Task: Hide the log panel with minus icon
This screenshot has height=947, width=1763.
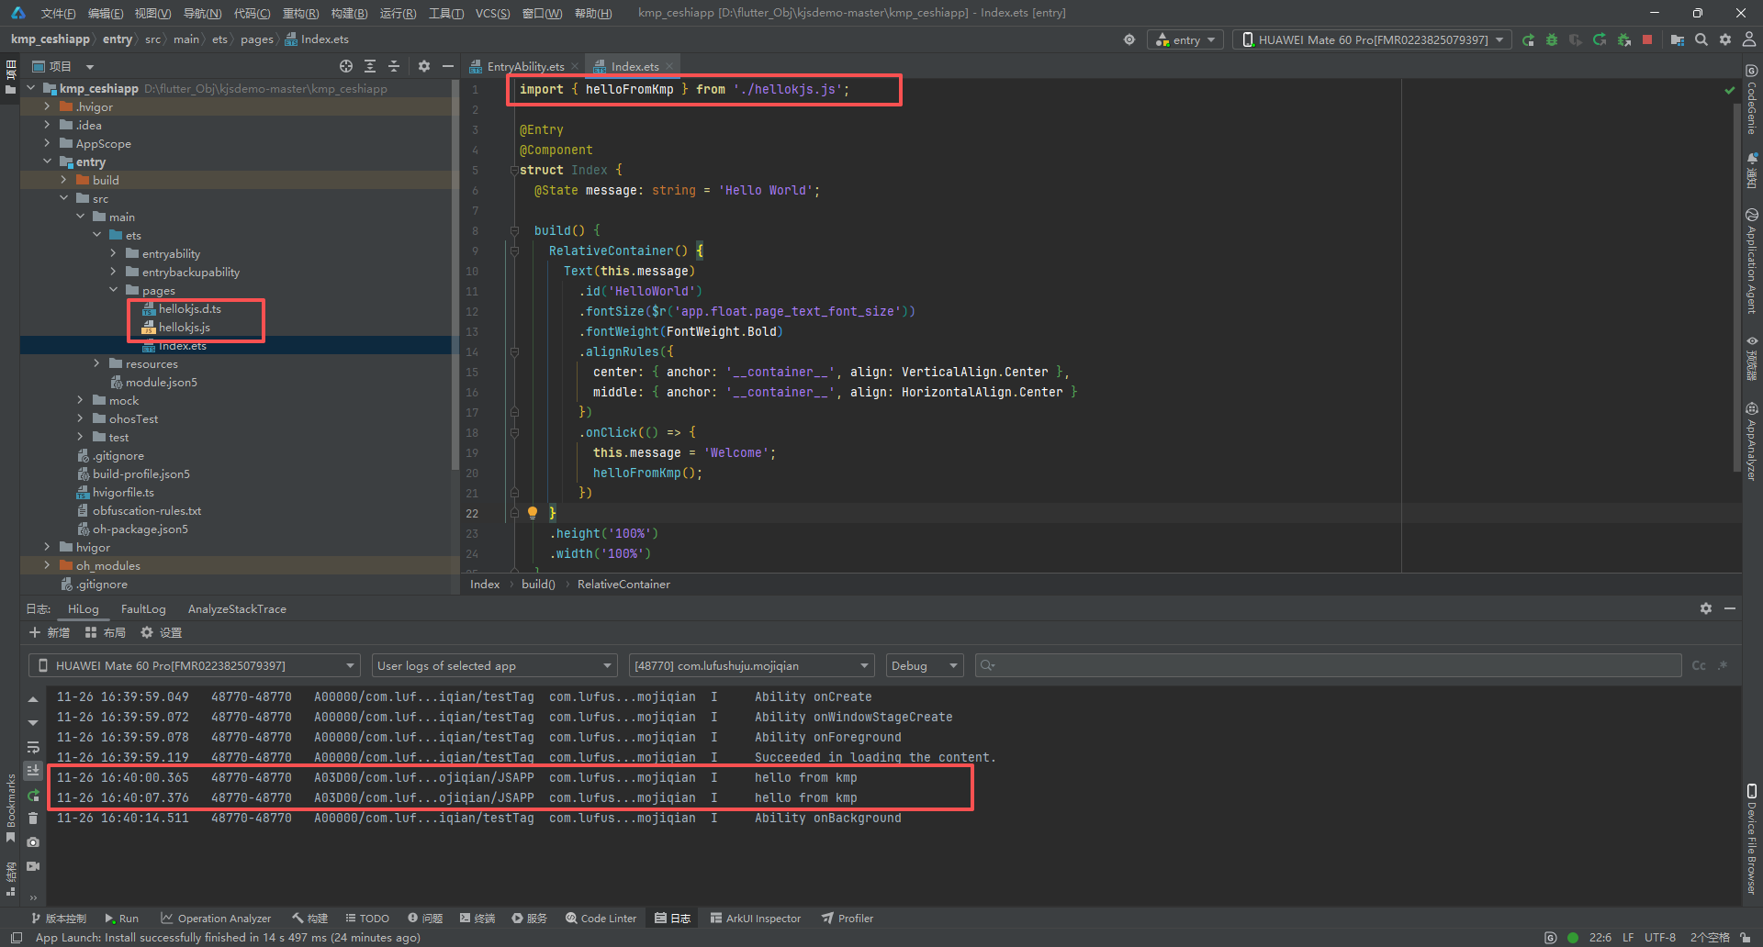Action: point(1729,608)
